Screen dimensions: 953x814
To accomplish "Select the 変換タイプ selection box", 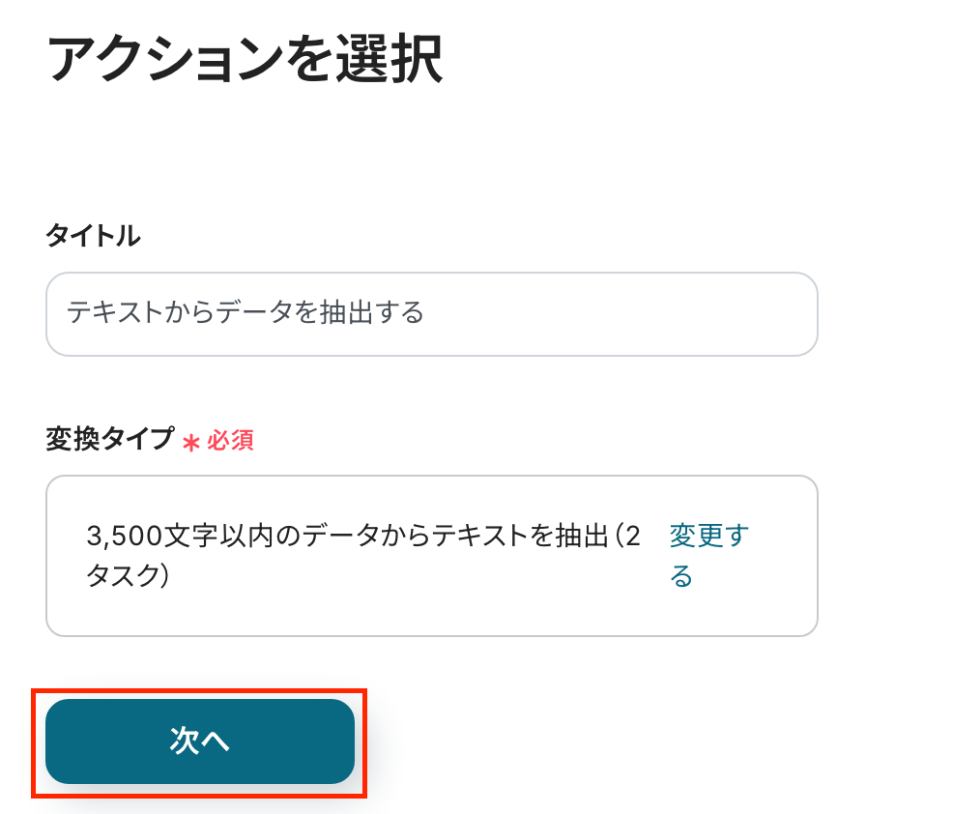I will pos(431,556).
